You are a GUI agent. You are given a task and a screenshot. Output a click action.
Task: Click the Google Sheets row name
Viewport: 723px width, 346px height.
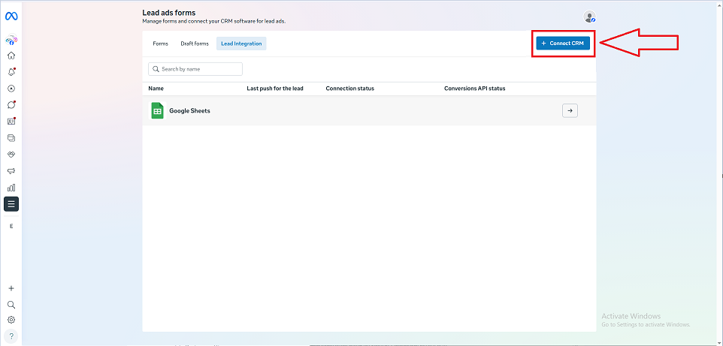tap(189, 111)
